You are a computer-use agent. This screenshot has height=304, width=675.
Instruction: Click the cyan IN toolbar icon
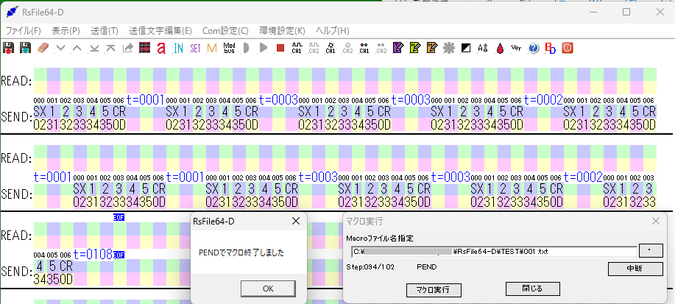click(x=178, y=48)
